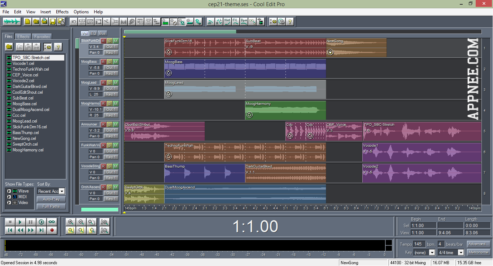The image size is (493, 266).
Task: Switch to the Favorites tab
Action: (x=42, y=37)
